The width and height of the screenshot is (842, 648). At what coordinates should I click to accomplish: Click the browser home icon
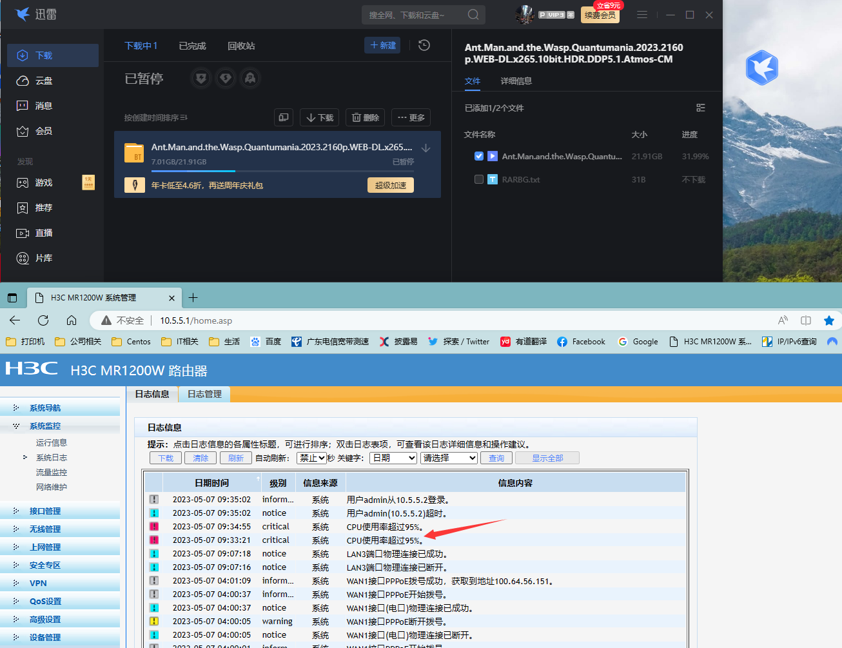tap(72, 320)
